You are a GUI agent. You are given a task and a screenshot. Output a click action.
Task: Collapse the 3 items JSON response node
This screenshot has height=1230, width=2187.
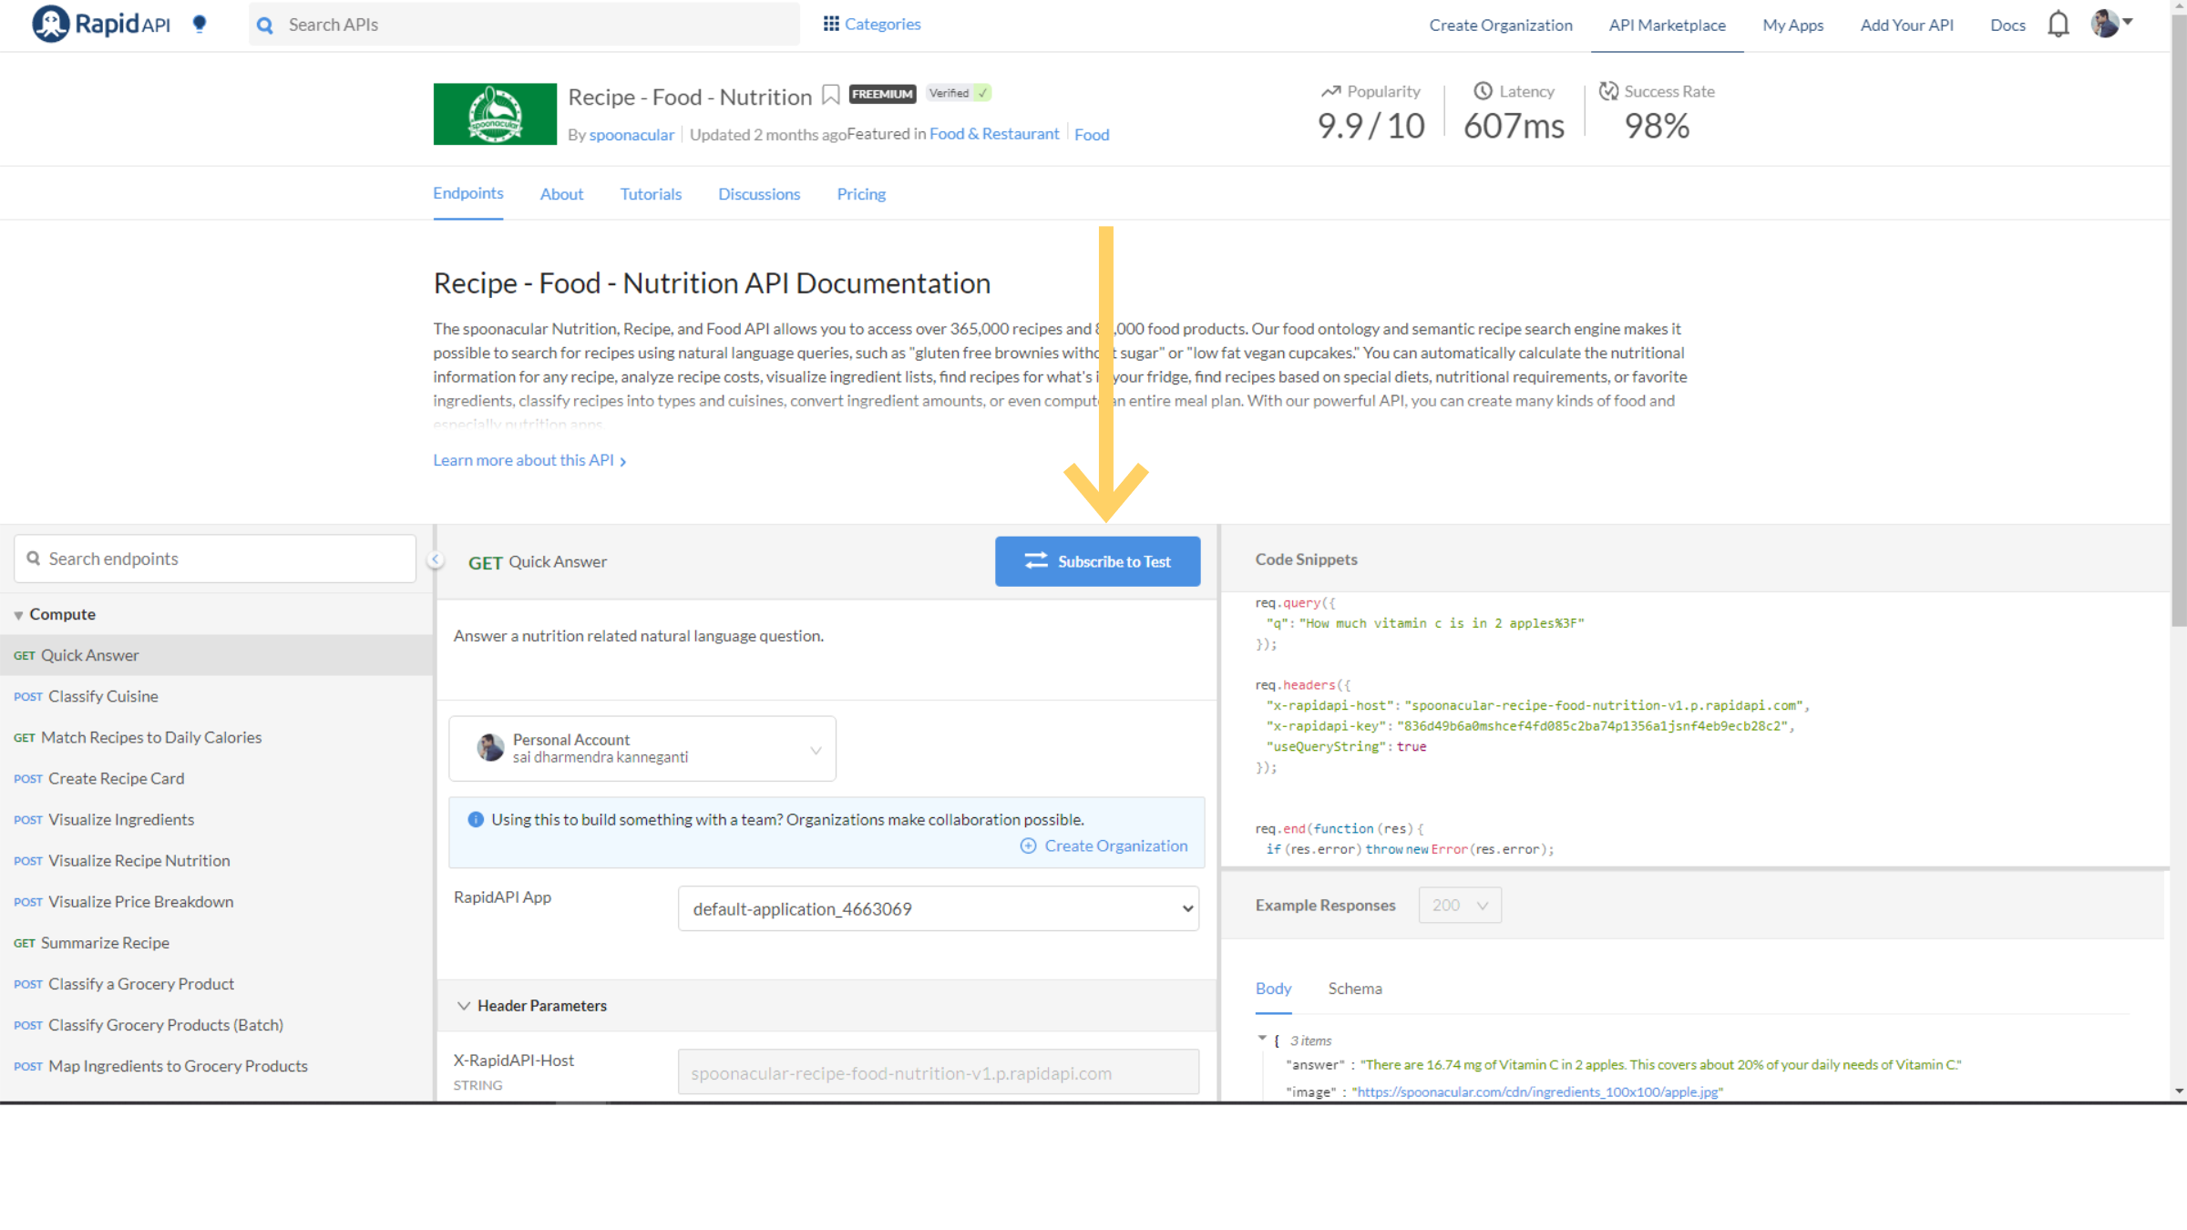pos(1262,1039)
